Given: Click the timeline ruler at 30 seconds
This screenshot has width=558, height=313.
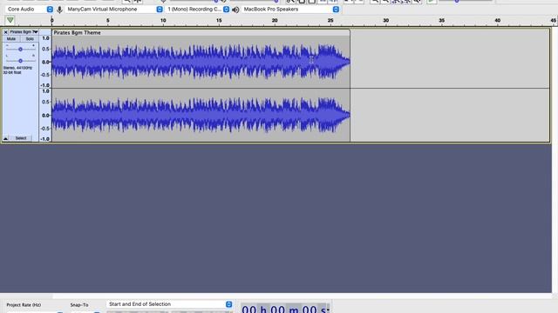Looking at the screenshot, I should coord(385,21).
